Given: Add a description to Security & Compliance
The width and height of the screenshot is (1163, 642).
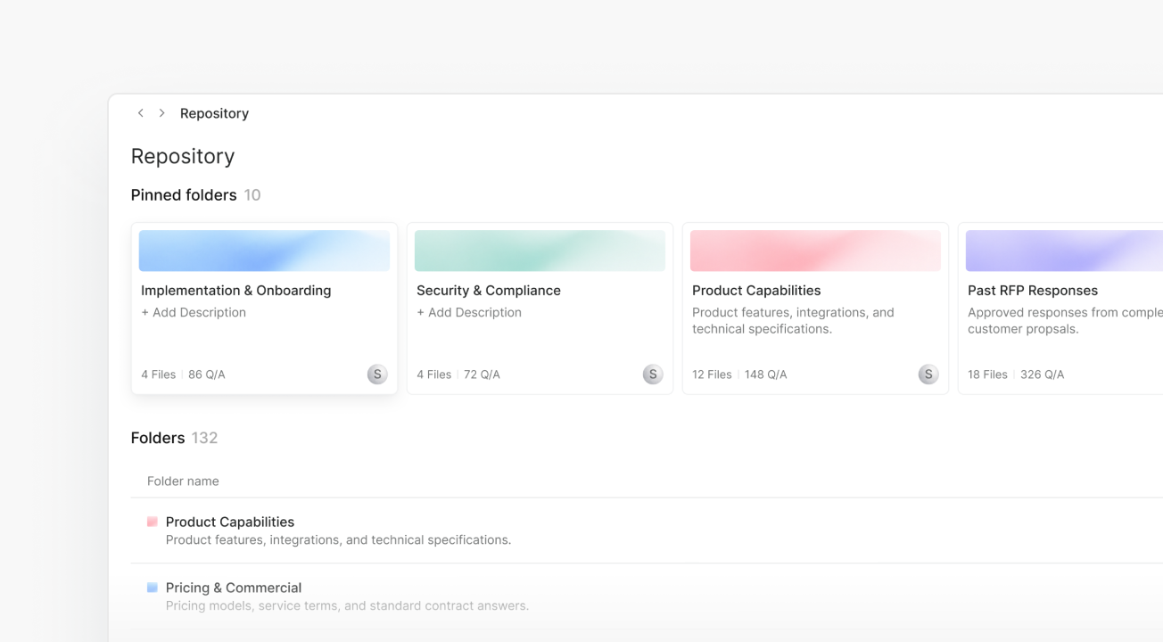Looking at the screenshot, I should 469,312.
